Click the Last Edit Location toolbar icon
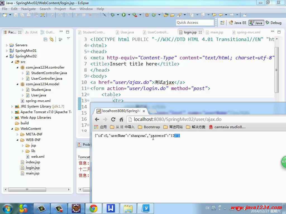Image resolution: width=286 pixels, height=214 pixels. coord(214,15)
